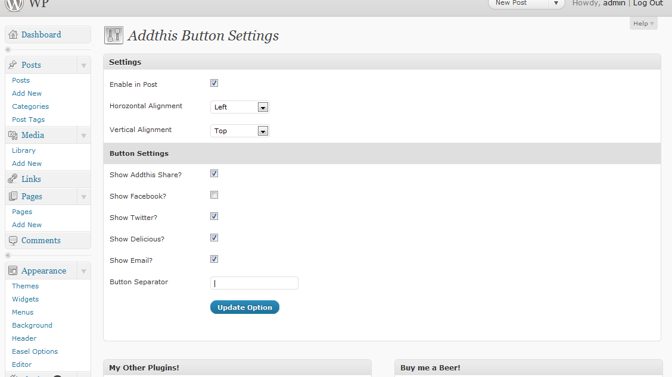
Task: Open the media Library link
Action: [24, 150]
